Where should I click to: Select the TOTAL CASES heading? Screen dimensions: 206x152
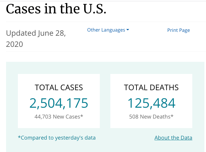[59, 88]
